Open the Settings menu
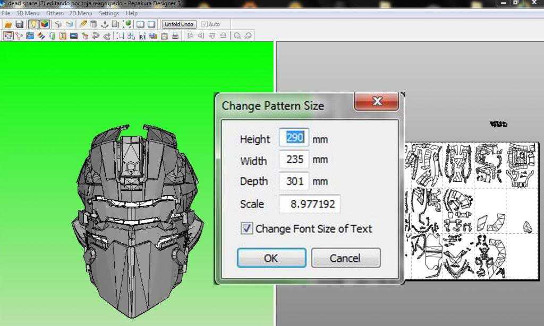The image size is (544, 326). tap(109, 13)
